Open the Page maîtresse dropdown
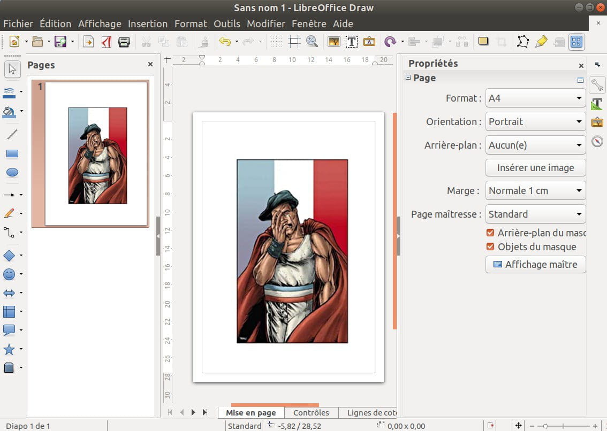Screen dimensions: 607x431 click(x=535, y=214)
